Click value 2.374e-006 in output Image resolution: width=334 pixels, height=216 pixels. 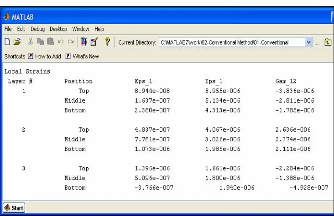pos(293,139)
